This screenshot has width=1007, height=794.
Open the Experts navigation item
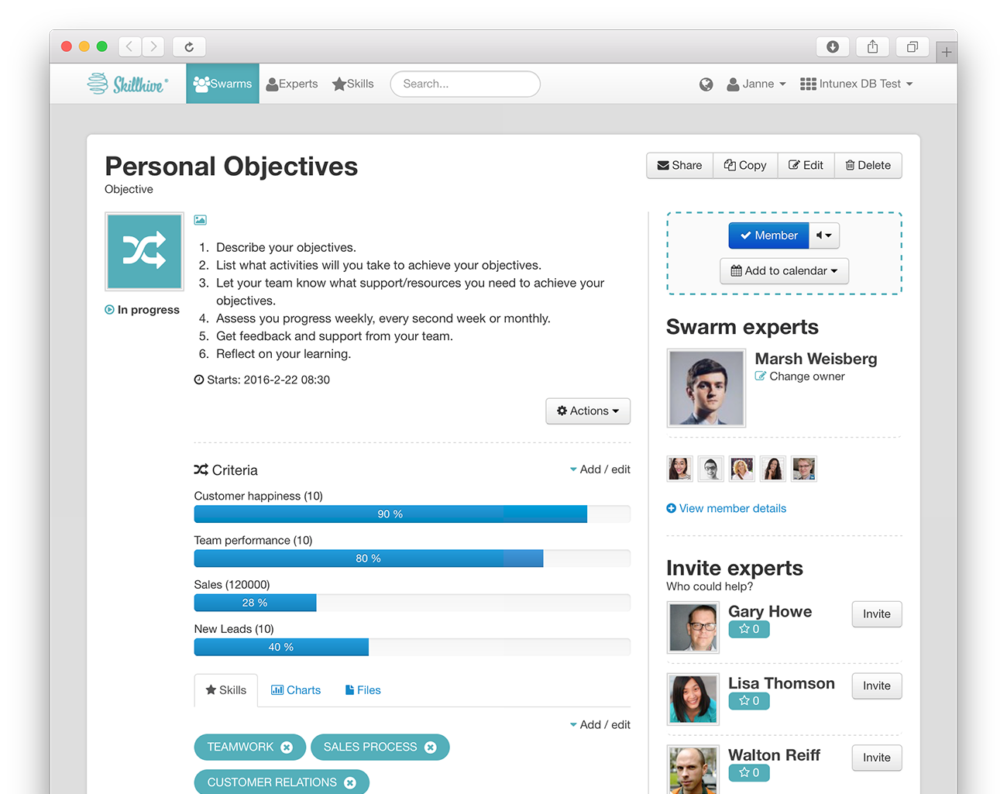click(x=292, y=84)
